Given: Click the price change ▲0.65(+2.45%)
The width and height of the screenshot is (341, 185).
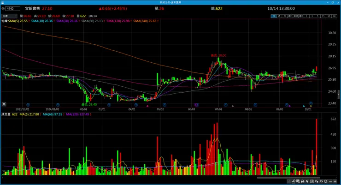Looking at the screenshot, I should pyautogui.click(x=112, y=8).
